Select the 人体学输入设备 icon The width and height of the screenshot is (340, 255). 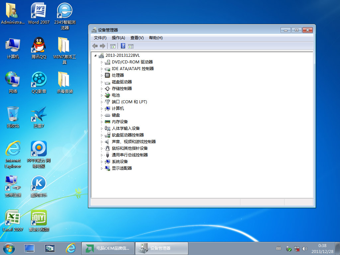pos(108,128)
